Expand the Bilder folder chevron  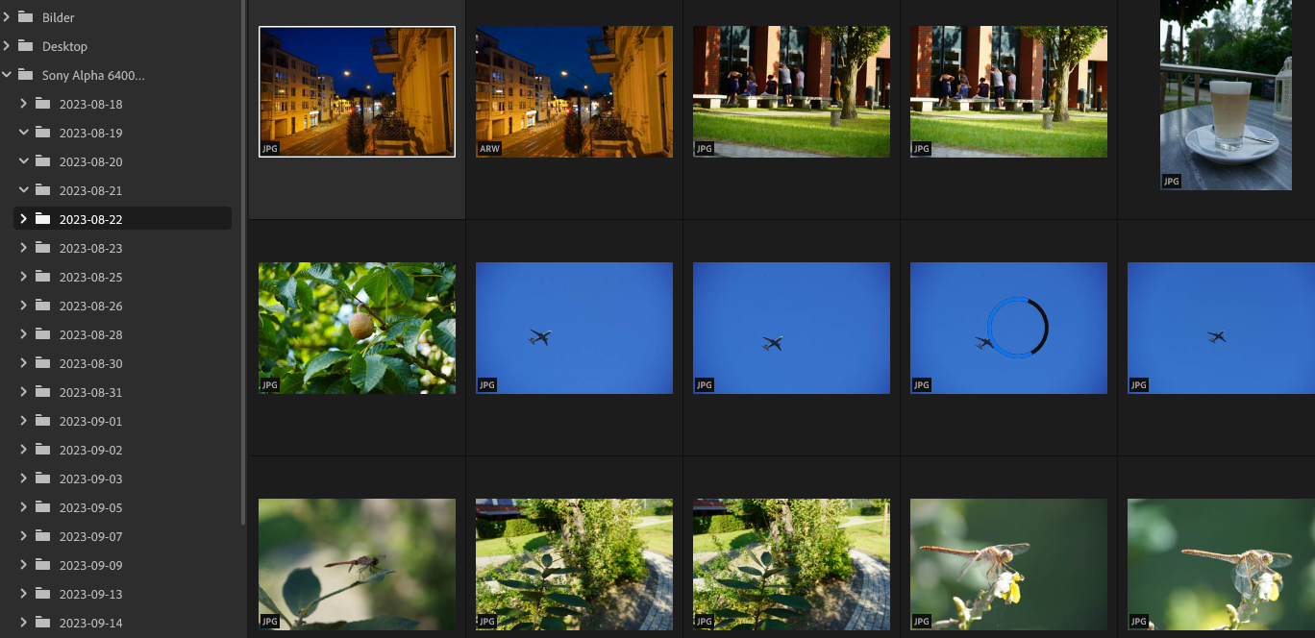tap(7, 17)
